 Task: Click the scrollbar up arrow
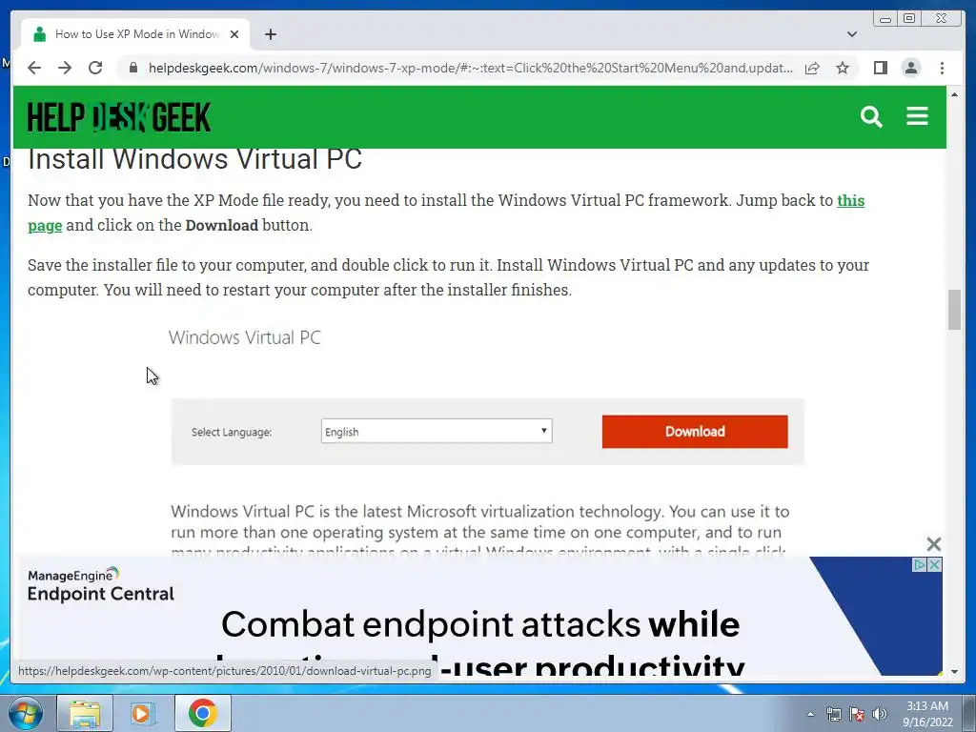(954, 94)
